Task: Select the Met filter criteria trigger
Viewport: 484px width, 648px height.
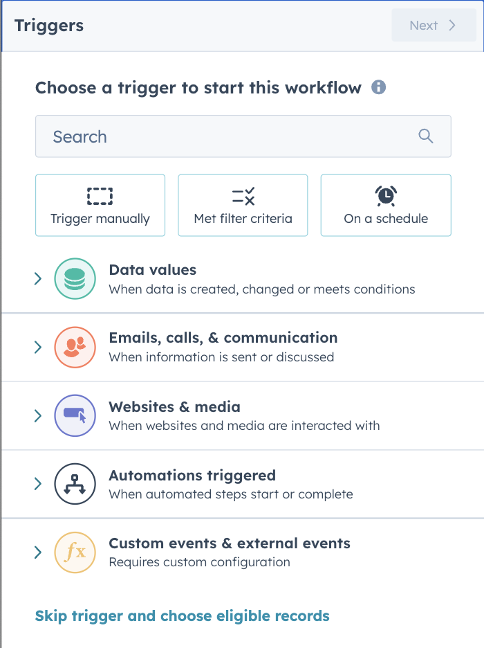Action: tap(243, 205)
